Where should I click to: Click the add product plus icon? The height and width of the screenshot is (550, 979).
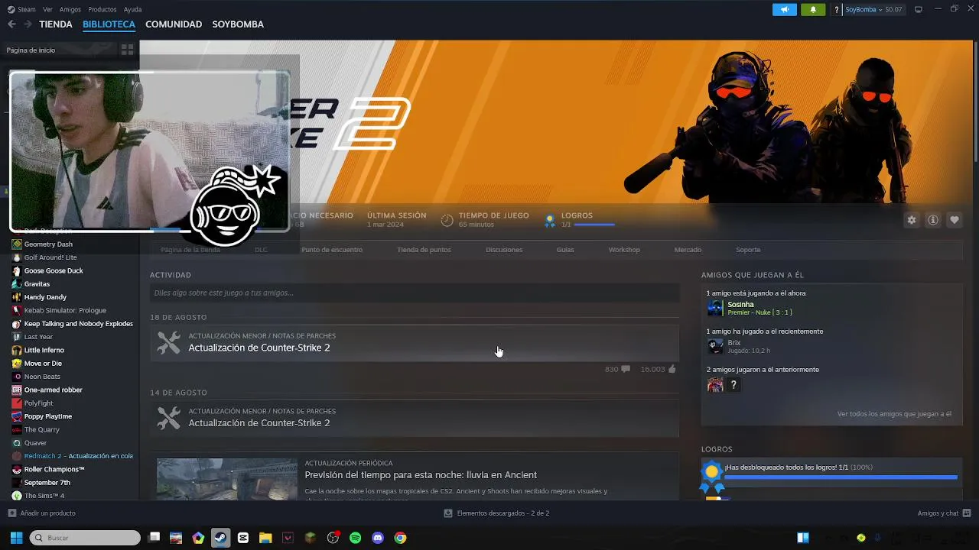pyautogui.click(x=11, y=513)
